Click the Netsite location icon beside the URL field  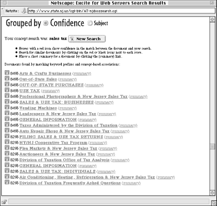pos(24,11)
